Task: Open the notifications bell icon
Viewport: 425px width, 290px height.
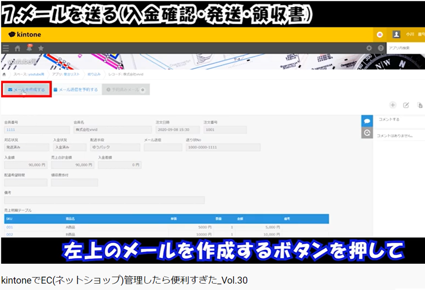Action: 30,48
